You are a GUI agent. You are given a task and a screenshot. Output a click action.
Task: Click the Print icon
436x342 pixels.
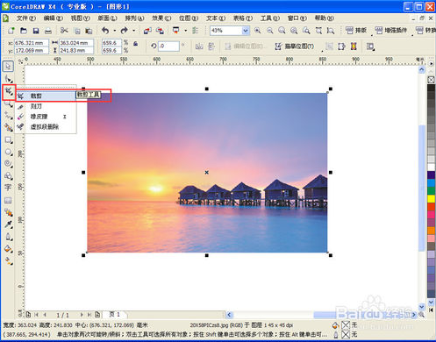pyautogui.click(x=48, y=31)
